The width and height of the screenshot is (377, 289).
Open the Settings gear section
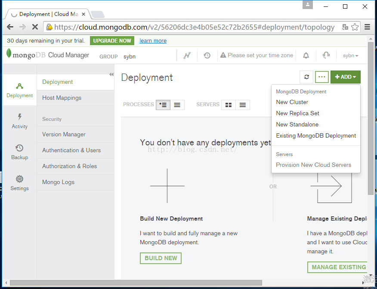pos(19,183)
